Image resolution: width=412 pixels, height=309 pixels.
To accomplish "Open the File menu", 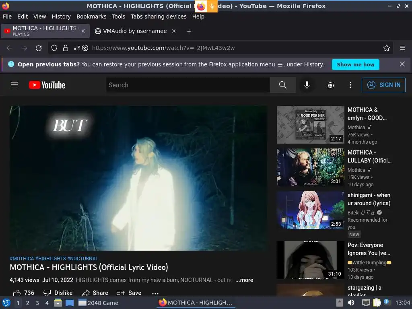I will click(x=7, y=16).
